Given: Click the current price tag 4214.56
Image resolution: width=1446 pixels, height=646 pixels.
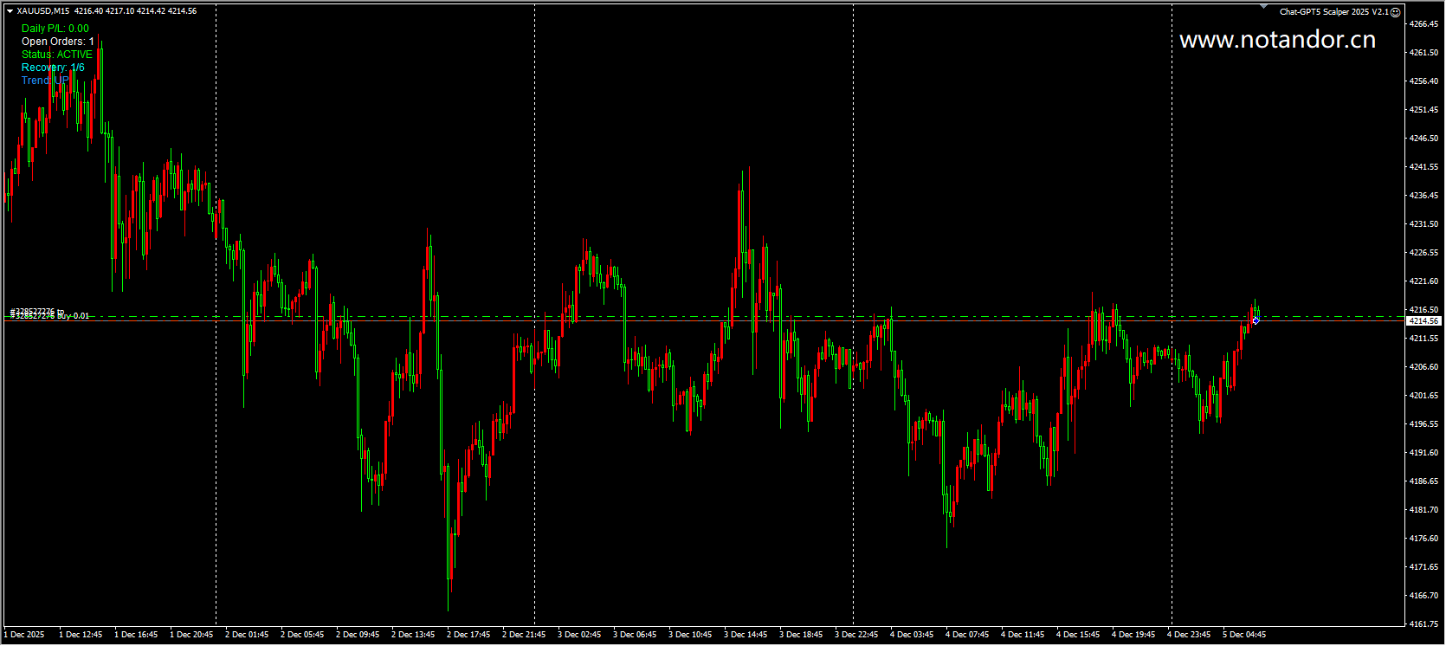Looking at the screenshot, I should point(1423,321).
